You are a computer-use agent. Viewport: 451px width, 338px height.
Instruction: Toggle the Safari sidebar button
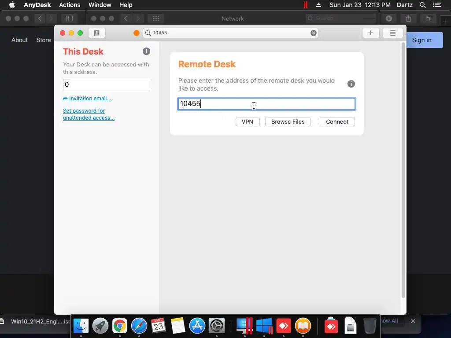pos(69,18)
